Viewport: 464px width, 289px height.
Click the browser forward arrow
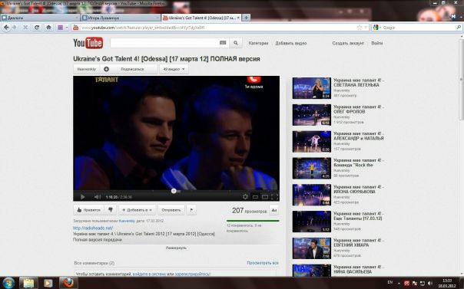[14, 27]
